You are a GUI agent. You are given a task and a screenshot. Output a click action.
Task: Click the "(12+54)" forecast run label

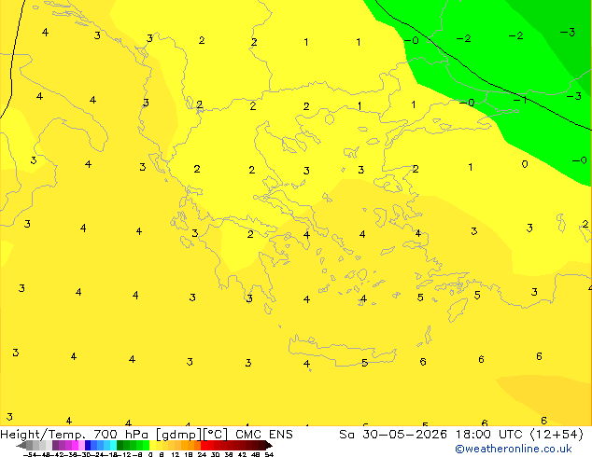click(557, 435)
